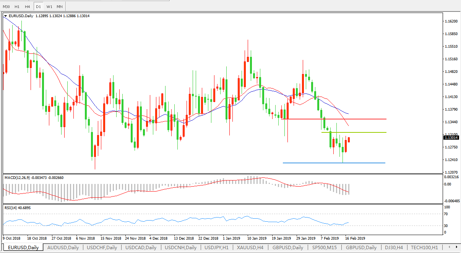
Task: Change chart to H4 timeframe
Action: [x=27, y=6]
